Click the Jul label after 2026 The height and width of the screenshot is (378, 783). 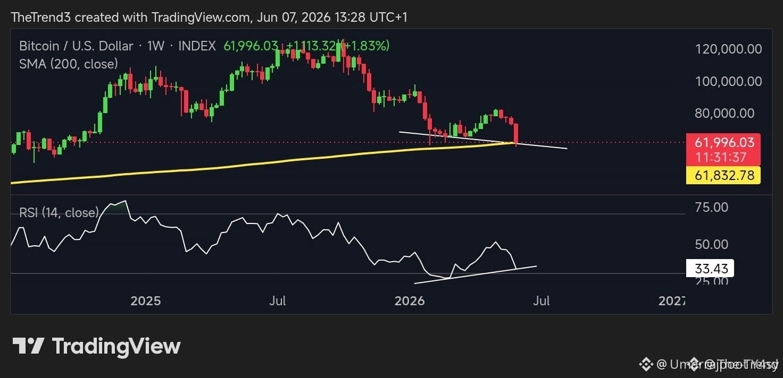click(541, 301)
